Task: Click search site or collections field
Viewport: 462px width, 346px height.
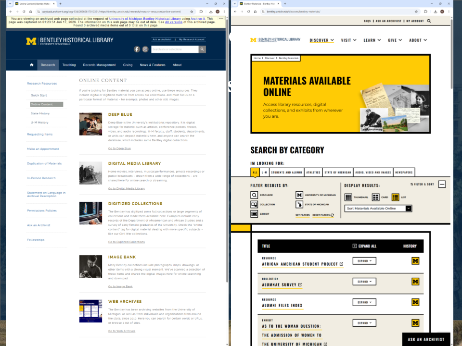Action: point(175,49)
